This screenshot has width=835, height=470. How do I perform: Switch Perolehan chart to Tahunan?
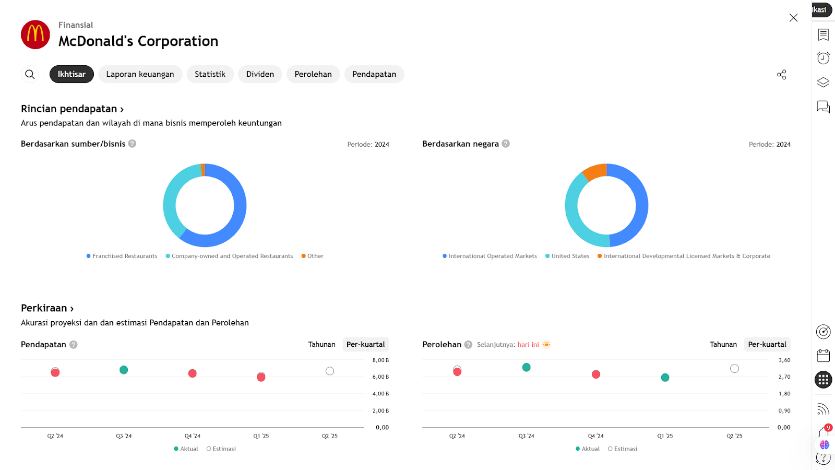click(723, 345)
